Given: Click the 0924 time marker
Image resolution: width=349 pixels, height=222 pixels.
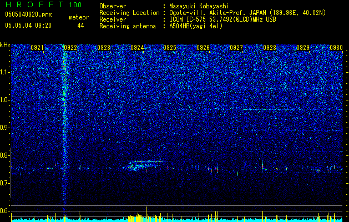Looking at the screenshot, I should [137, 47].
